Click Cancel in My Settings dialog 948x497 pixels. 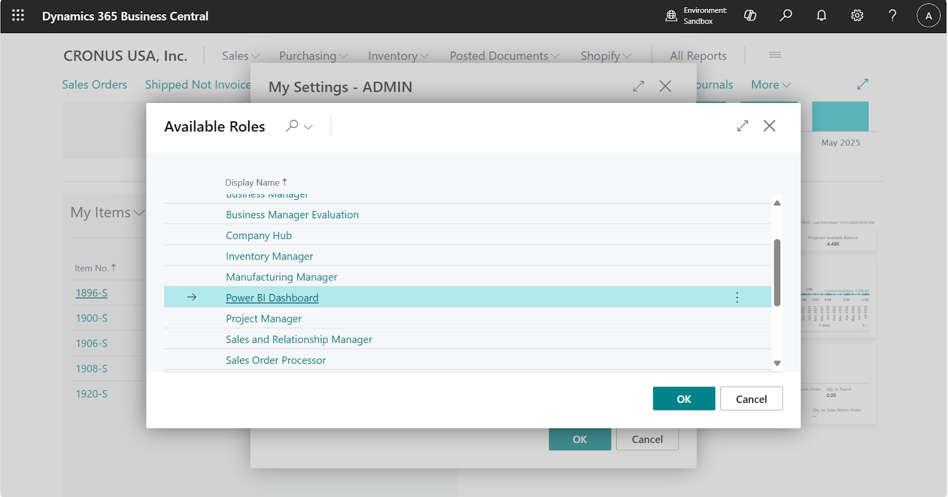pos(647,439)
